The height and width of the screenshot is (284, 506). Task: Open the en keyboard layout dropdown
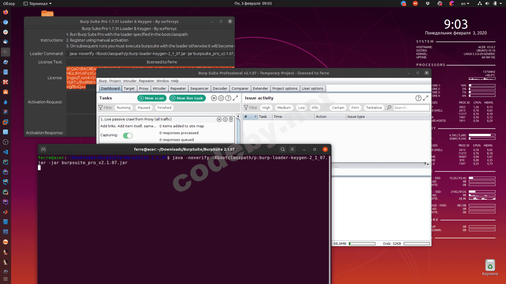pos(465,3)
